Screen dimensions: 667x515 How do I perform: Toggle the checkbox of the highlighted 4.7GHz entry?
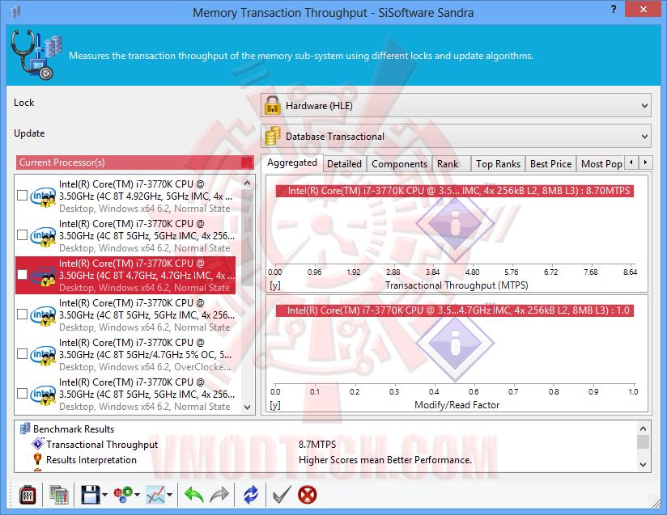(x=22, y=275)
